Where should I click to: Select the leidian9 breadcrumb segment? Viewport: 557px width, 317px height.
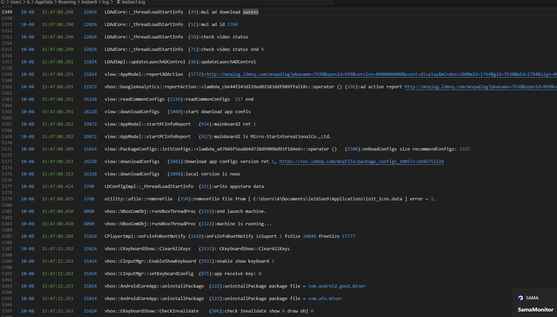click(x=89, y=2)
